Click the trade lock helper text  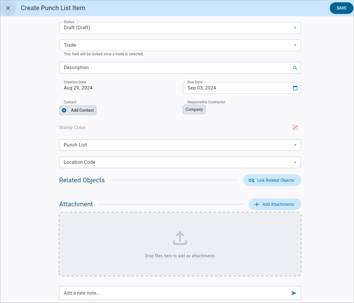coord(104,54)
